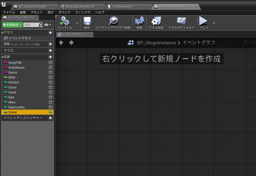Open the デバッグ menu
Image resolution: width=256 pixels, height=176 pixels.
[x=64, y=12]
